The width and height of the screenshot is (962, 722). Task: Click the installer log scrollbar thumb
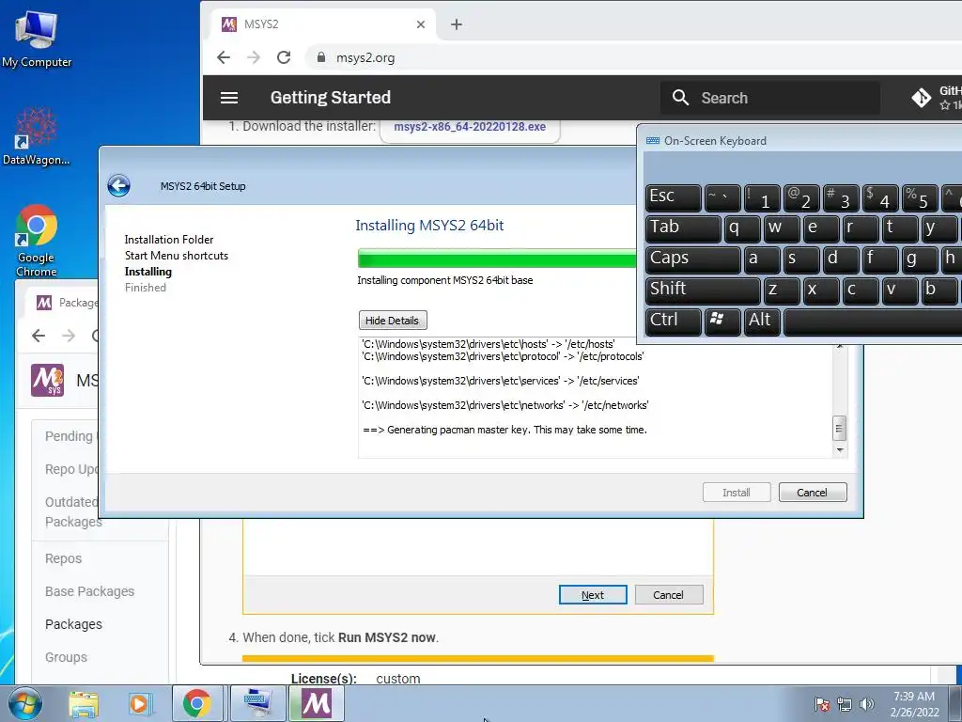pos(839,429)
